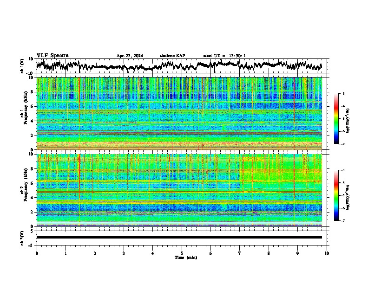368x284 pixels.
Task: Click time axis tick label "1"
Action: click(x=66, y=253)
